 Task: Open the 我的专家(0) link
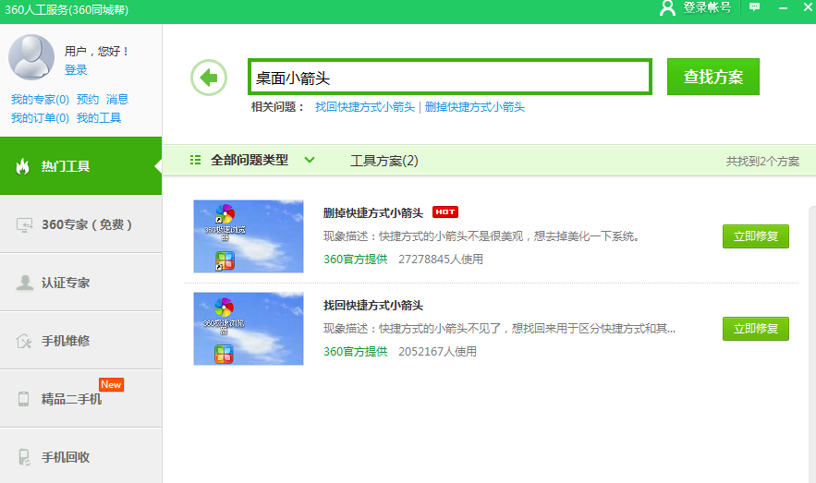tap(40, 100)
